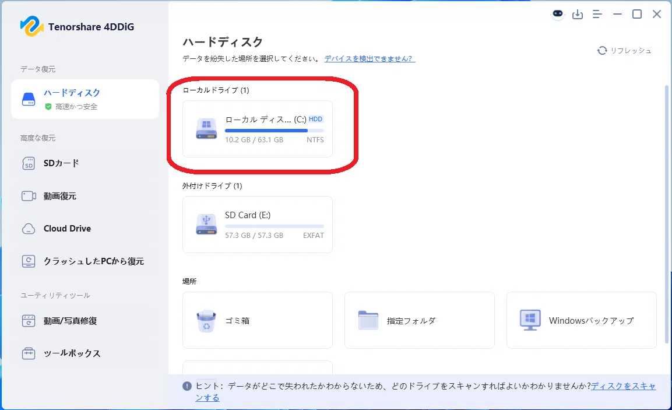672x410 pixels.
Task: Click the NTFS label on C: drive
Action: 315,140
